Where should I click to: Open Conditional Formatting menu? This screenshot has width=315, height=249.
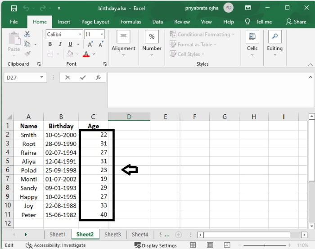(202, 34)
